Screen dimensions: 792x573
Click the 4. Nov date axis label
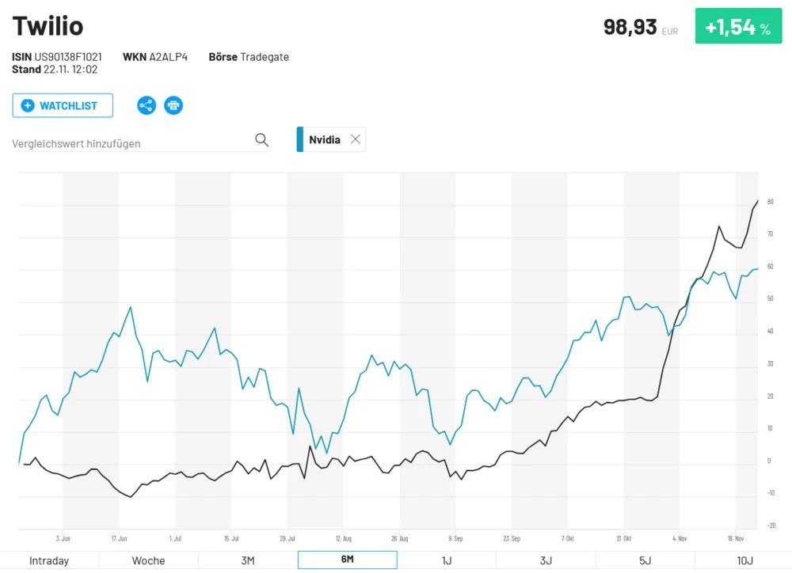coord(680,537)
